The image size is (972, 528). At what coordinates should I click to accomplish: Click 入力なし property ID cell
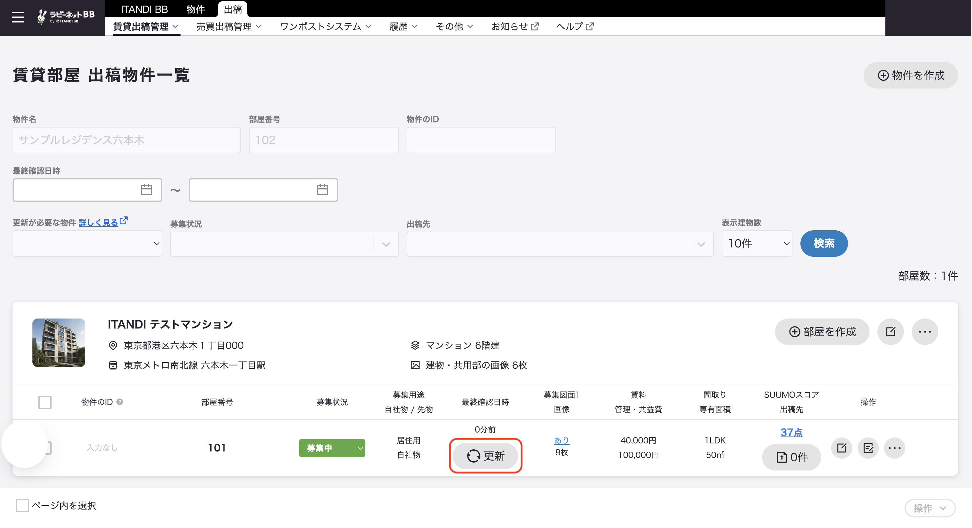pos(102,448)
